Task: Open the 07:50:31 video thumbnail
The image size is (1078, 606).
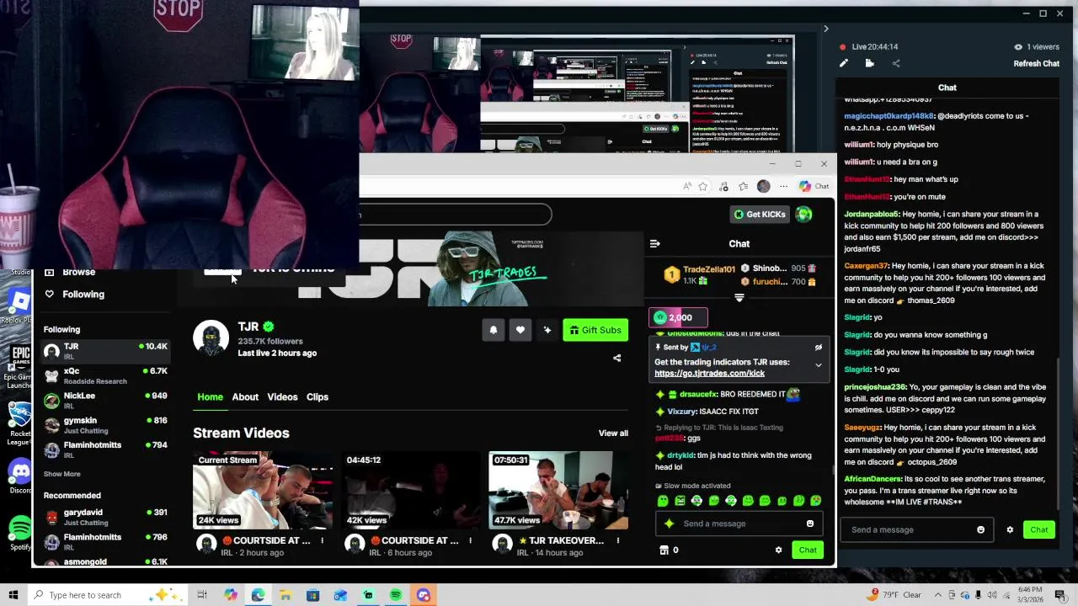Action: pos(558,491)
